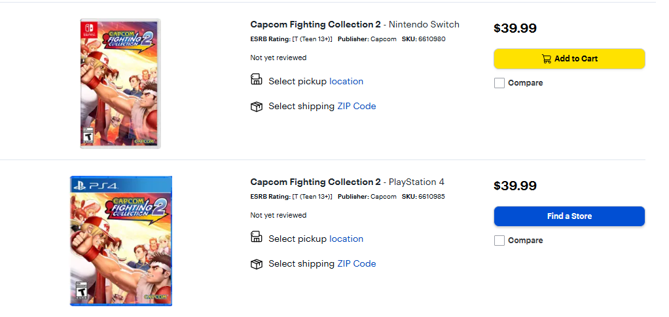
Task: Click ZIP Code link for Switch shipping
Action: tap(357, 107)
